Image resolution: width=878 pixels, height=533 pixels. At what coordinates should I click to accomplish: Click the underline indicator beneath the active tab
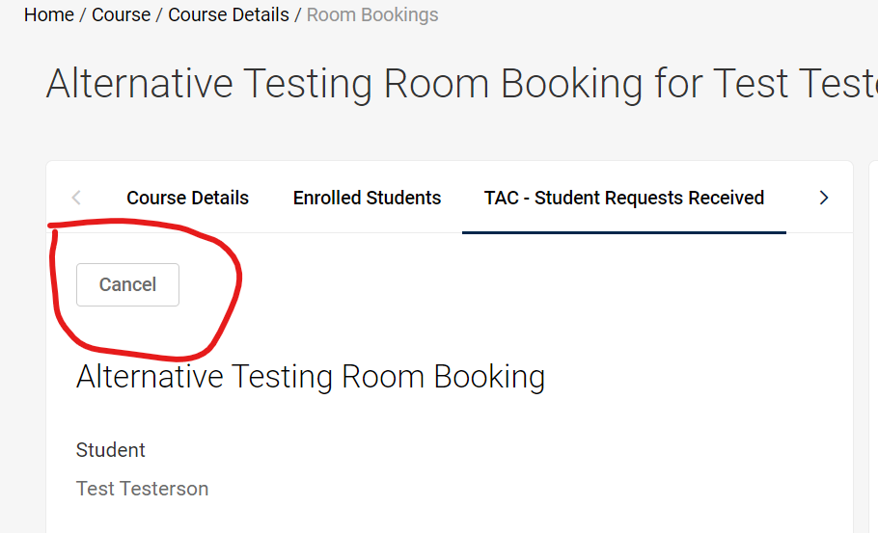pos(623,232)
